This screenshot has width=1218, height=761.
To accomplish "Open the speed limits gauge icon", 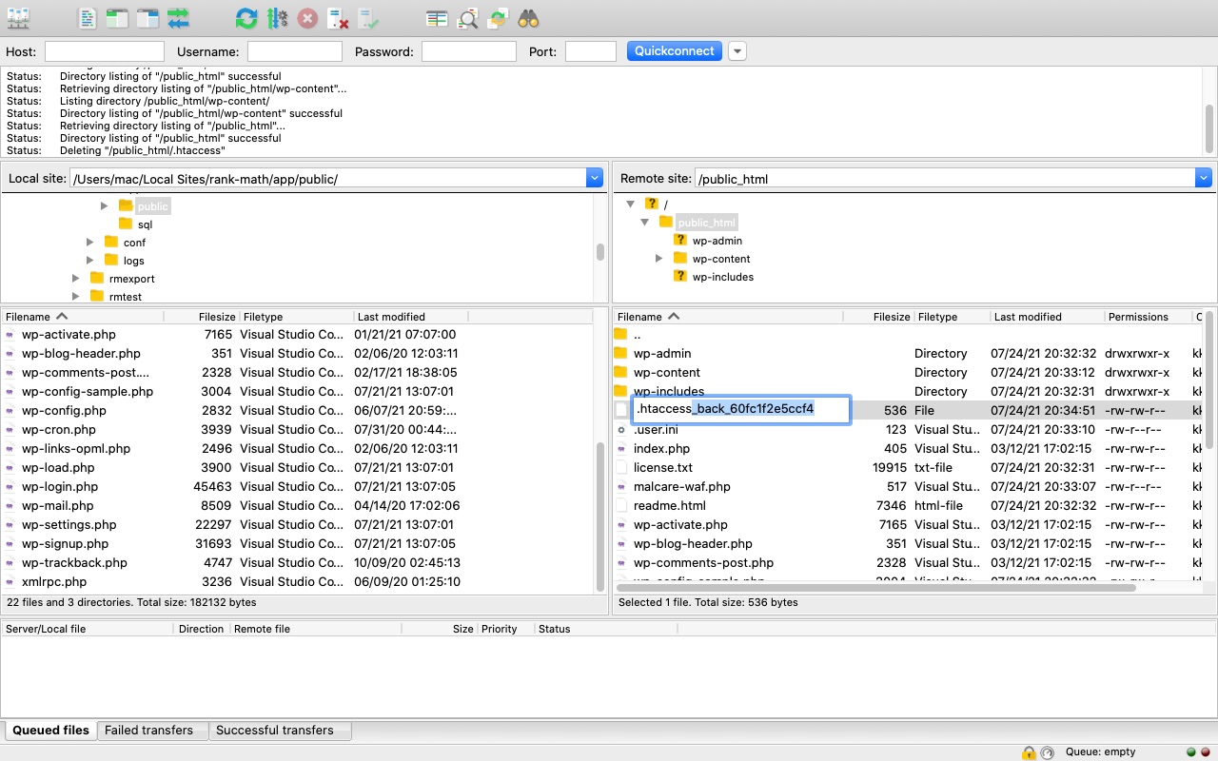I will tap(1047, 752).
